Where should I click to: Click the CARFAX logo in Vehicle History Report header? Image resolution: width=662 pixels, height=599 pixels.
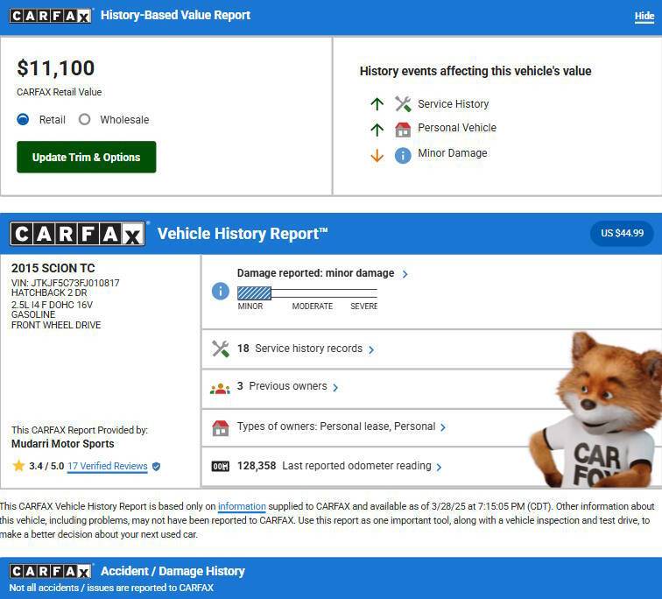point(78,234)
